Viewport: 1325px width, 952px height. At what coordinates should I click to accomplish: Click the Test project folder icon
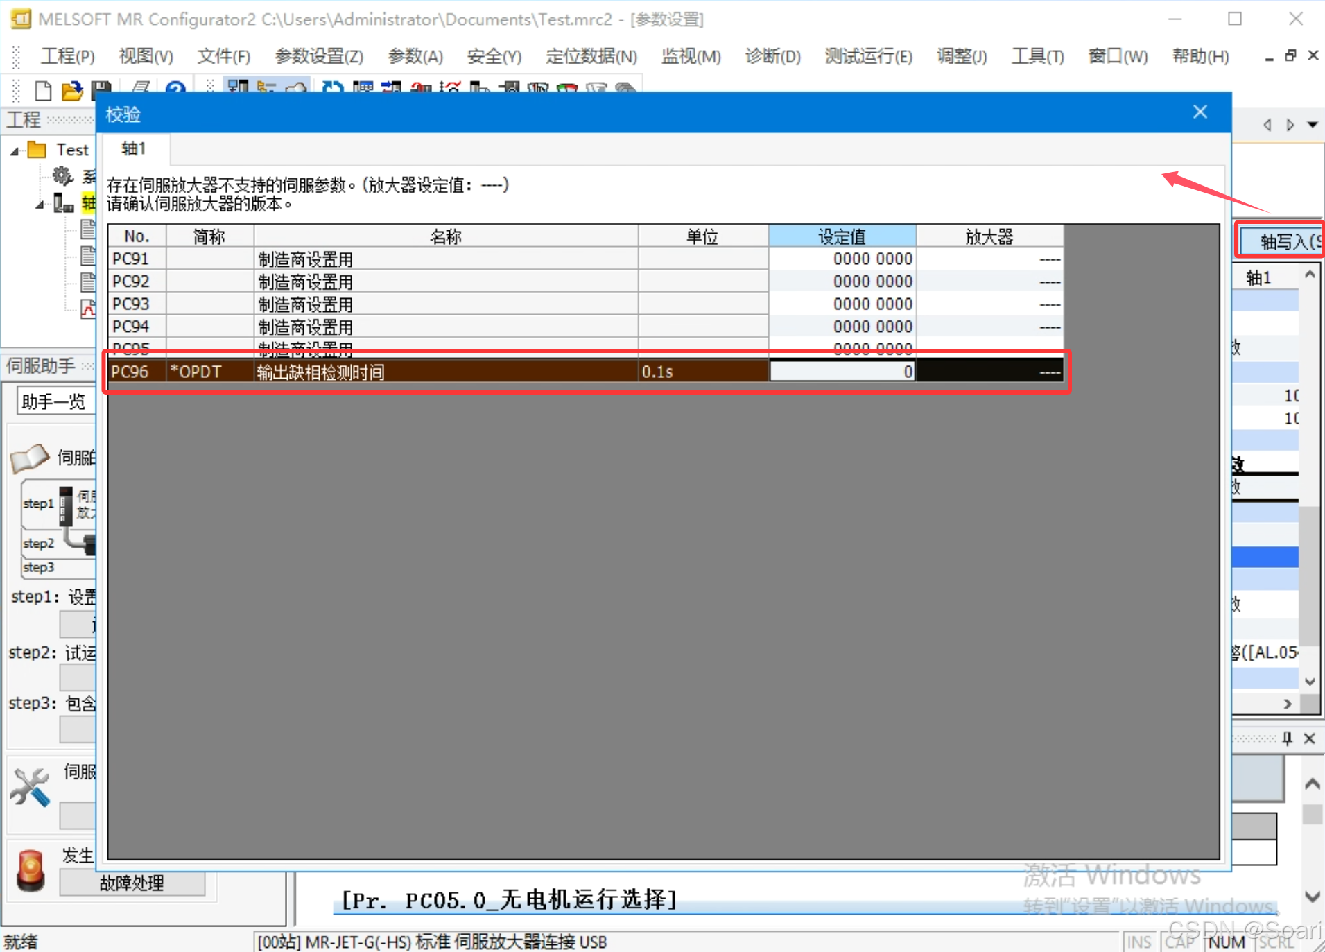[x=37, y=150]
